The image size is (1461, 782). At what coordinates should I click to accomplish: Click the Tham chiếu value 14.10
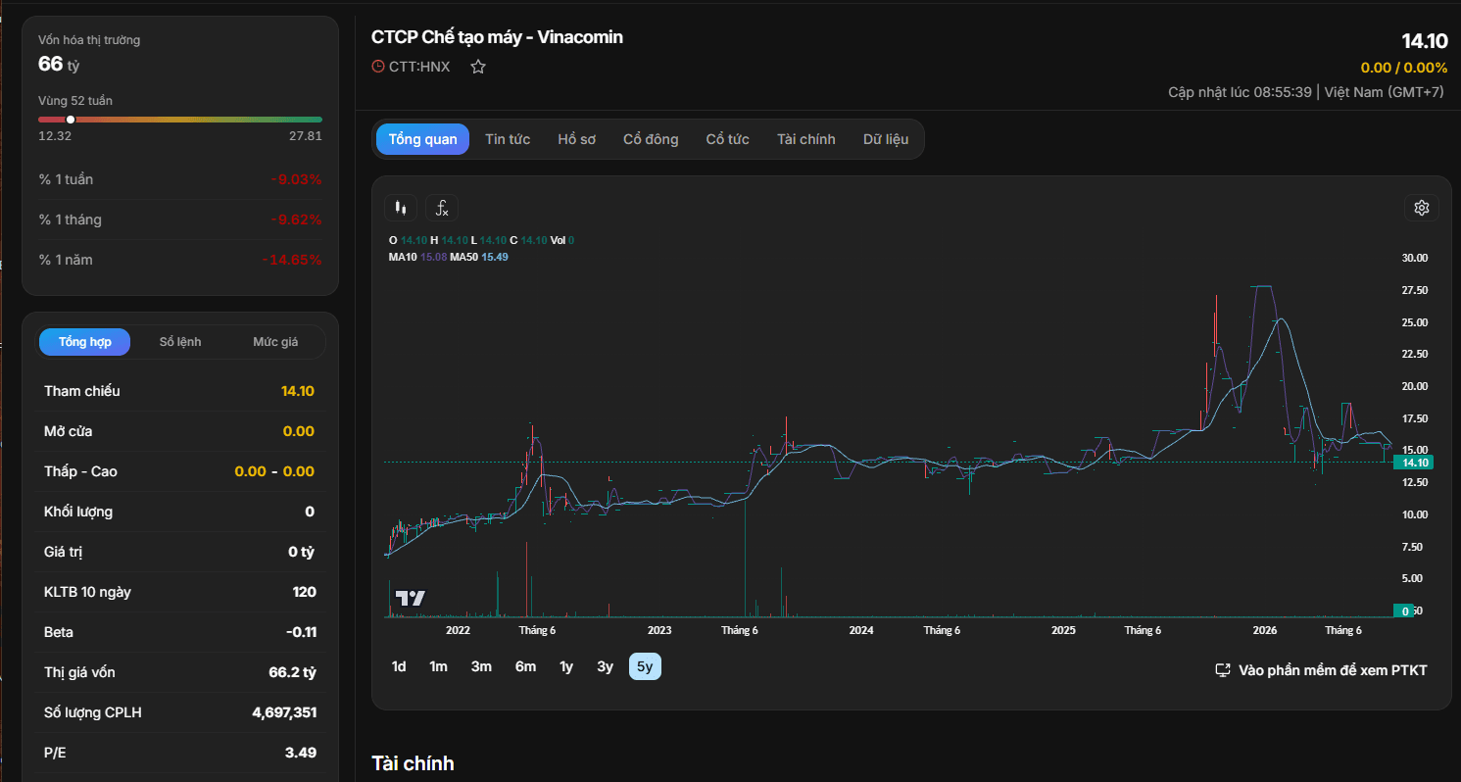[298, 391]
